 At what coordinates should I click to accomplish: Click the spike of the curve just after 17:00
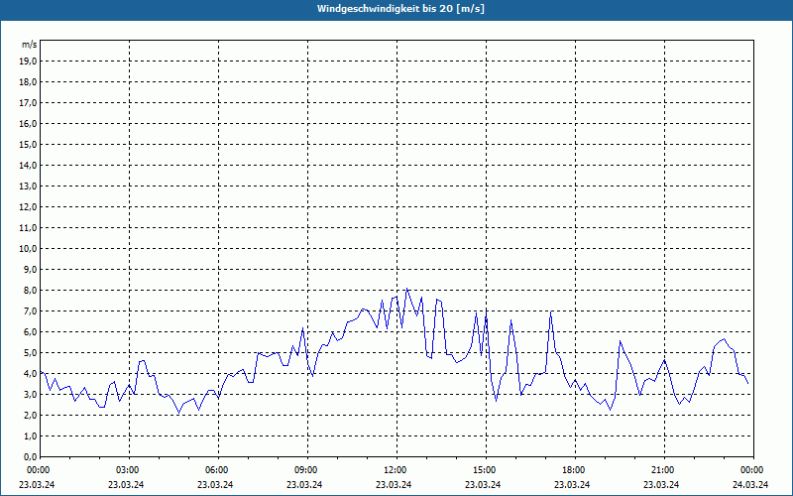point(551,311)
